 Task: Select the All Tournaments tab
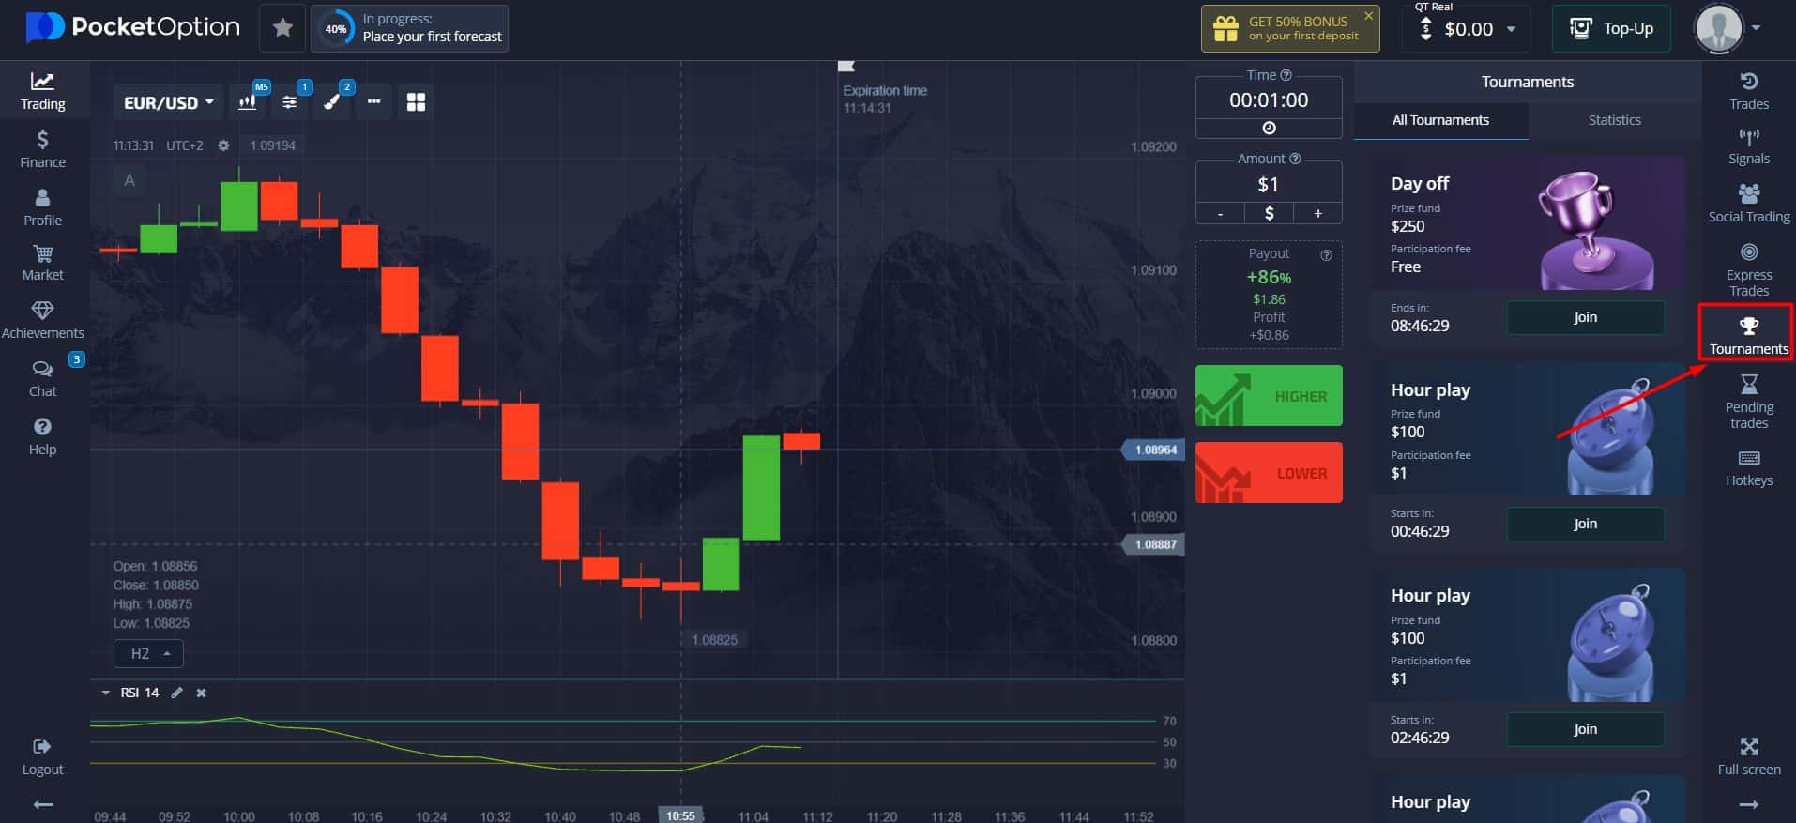click(x=1440, y=120)
